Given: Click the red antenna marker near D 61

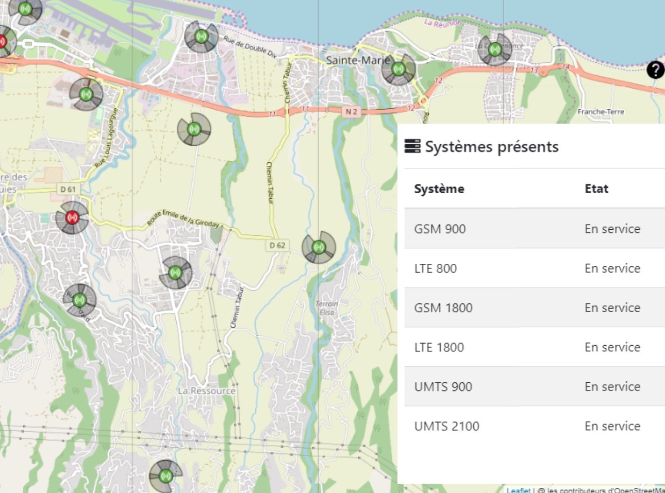Looking at the screenshot, I should pos(72,217).
